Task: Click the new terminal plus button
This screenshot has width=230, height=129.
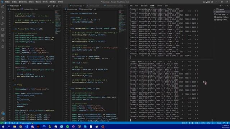Action: 220,6
